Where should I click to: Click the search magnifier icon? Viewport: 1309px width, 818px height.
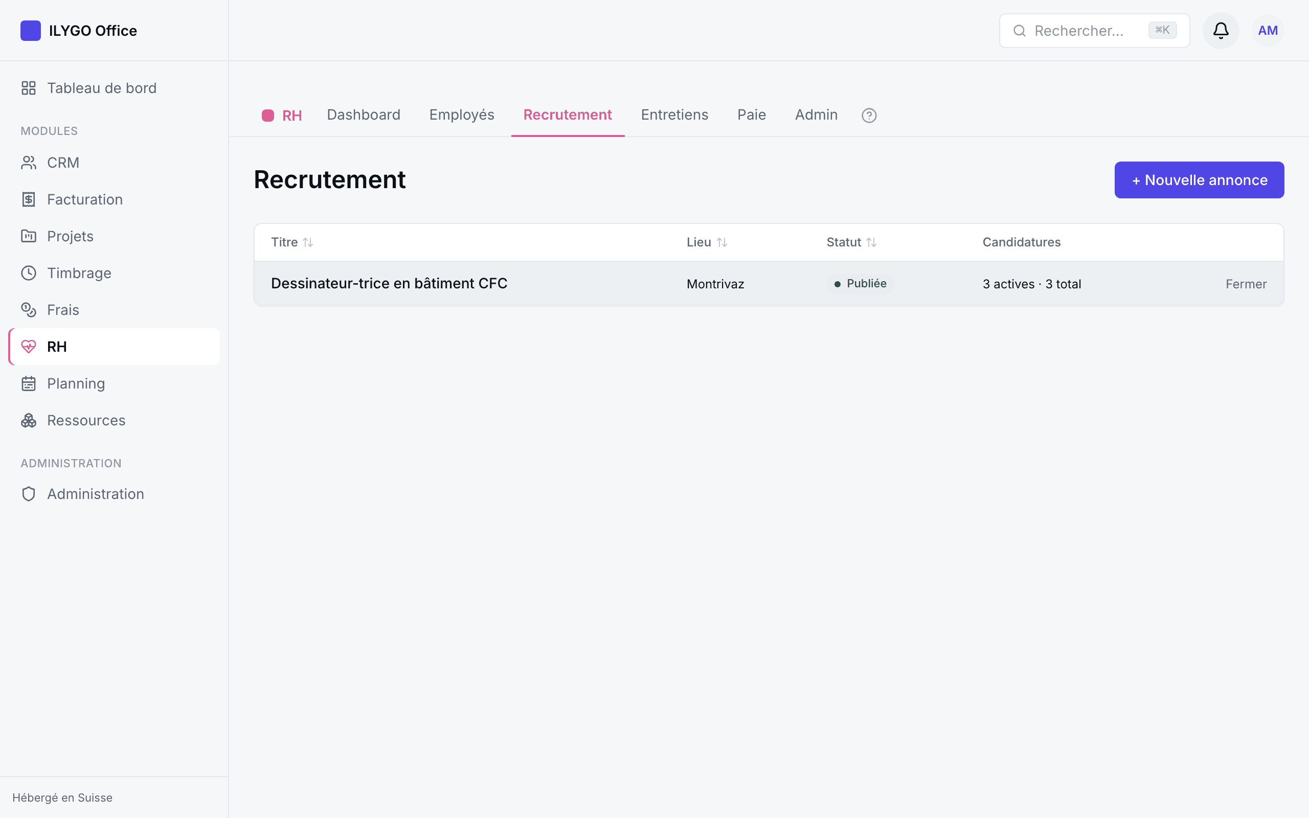(1019, 31)
